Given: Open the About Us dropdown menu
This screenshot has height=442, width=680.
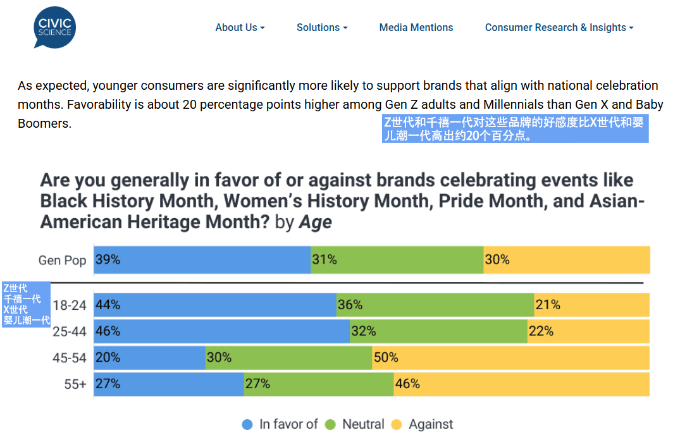Looking at the screenshot, I should pyautogui.click(x=240, y=28).
